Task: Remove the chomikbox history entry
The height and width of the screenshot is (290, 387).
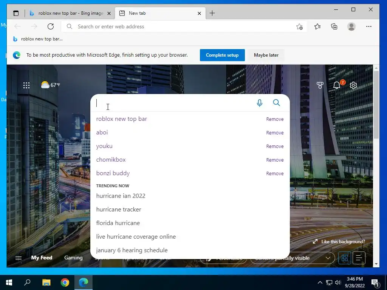Action: [275, 160]
